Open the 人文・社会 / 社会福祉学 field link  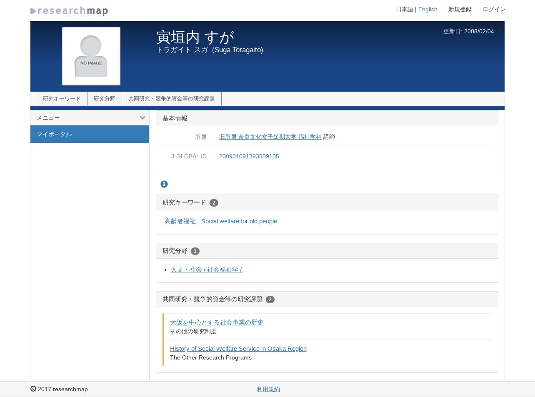point(207,270)
